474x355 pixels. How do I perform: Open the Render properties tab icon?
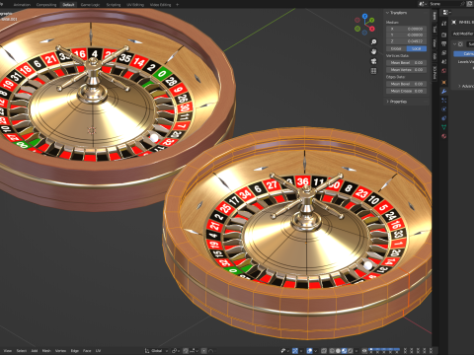click(444, 35)
